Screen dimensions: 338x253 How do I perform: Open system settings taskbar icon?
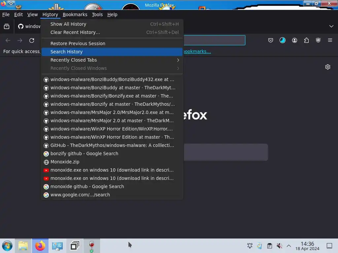[x=57, y=246]
